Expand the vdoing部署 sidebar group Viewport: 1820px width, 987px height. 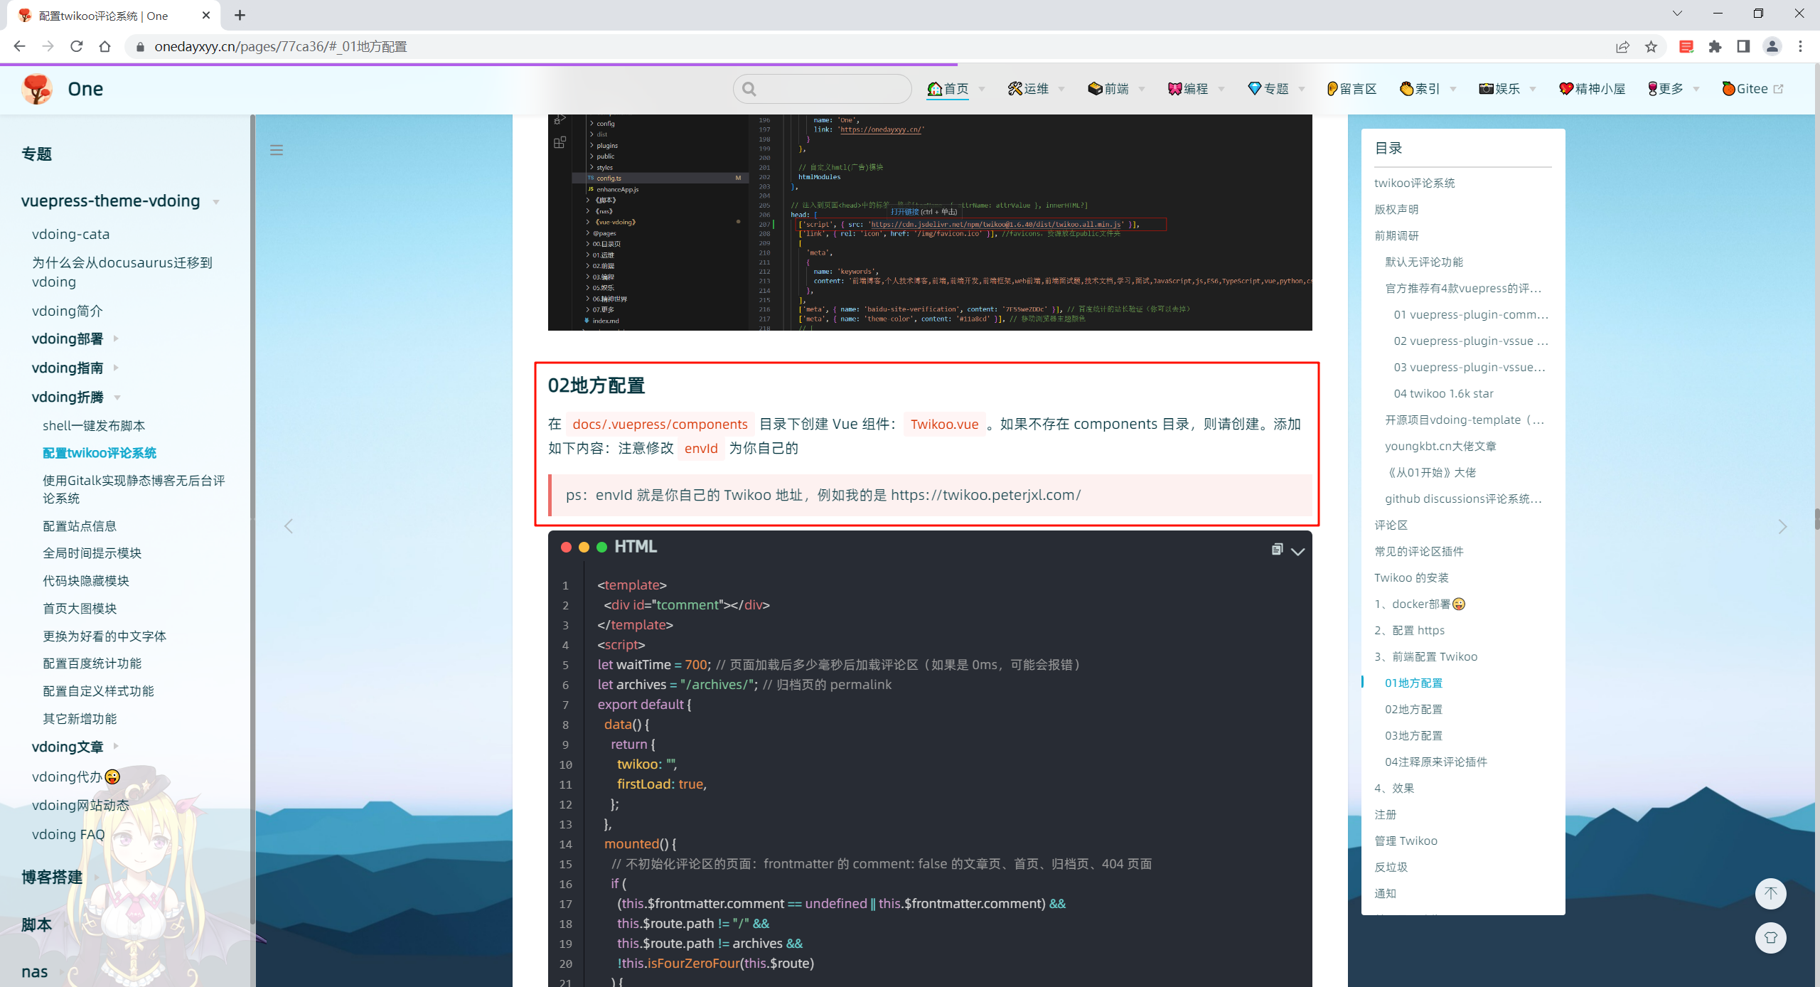click(75, 339)
